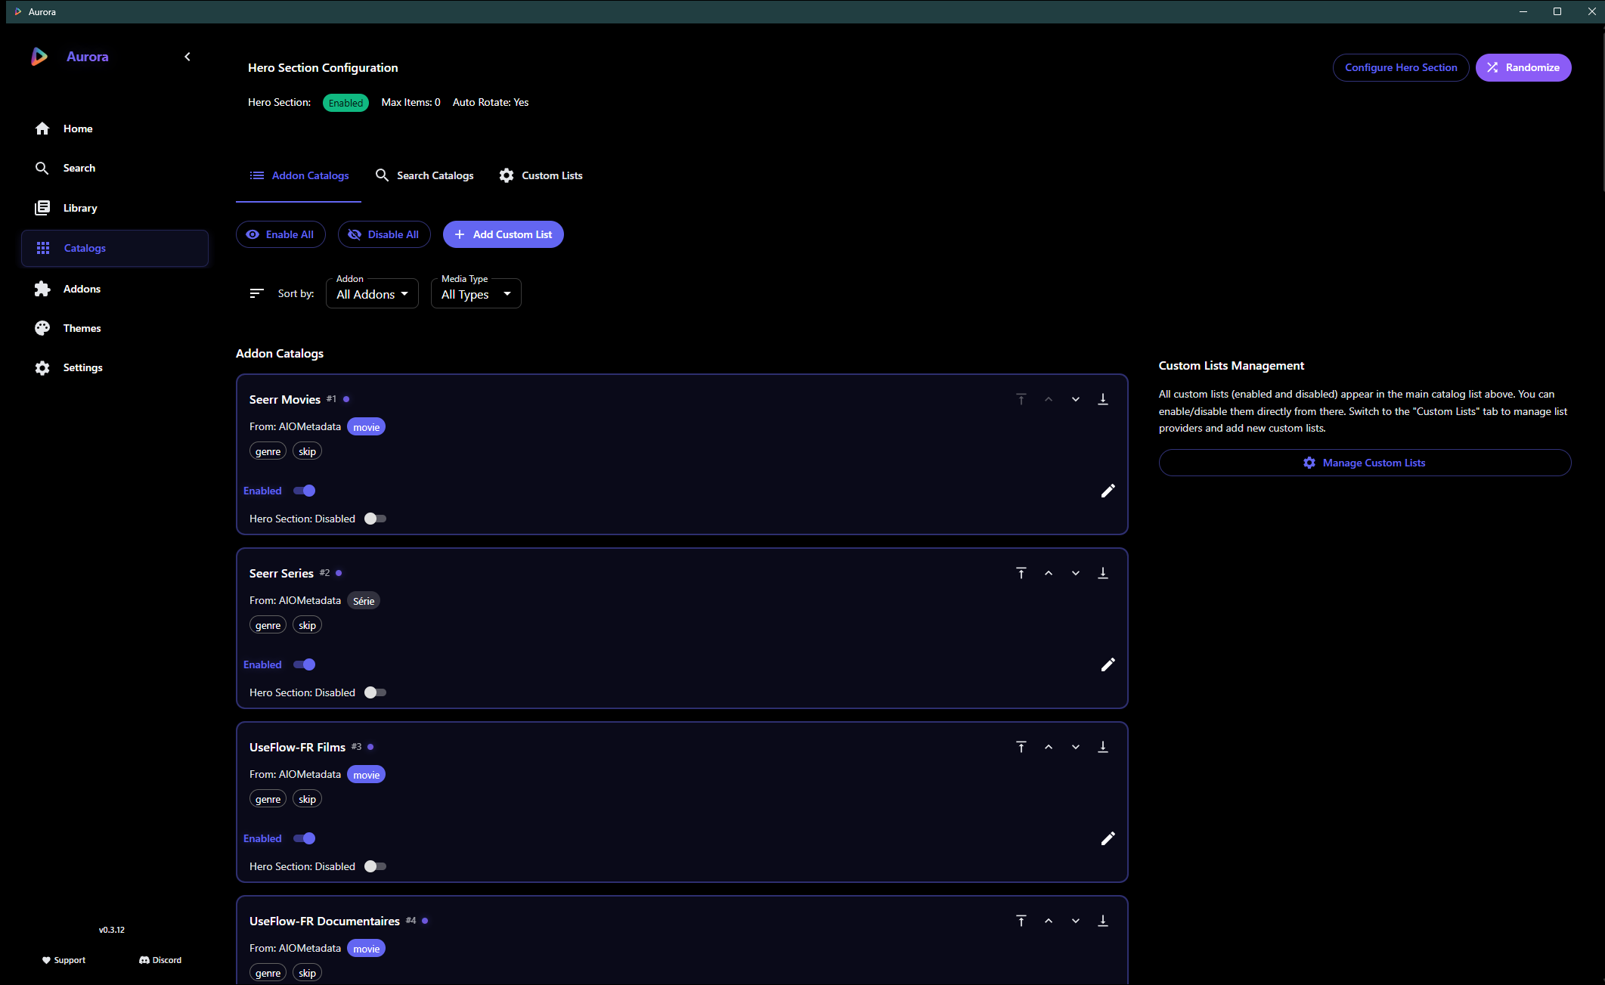The width and height of the screenshot is (1605, 985).
Task: Click the Add Custom List button
Action: point(503,234)
